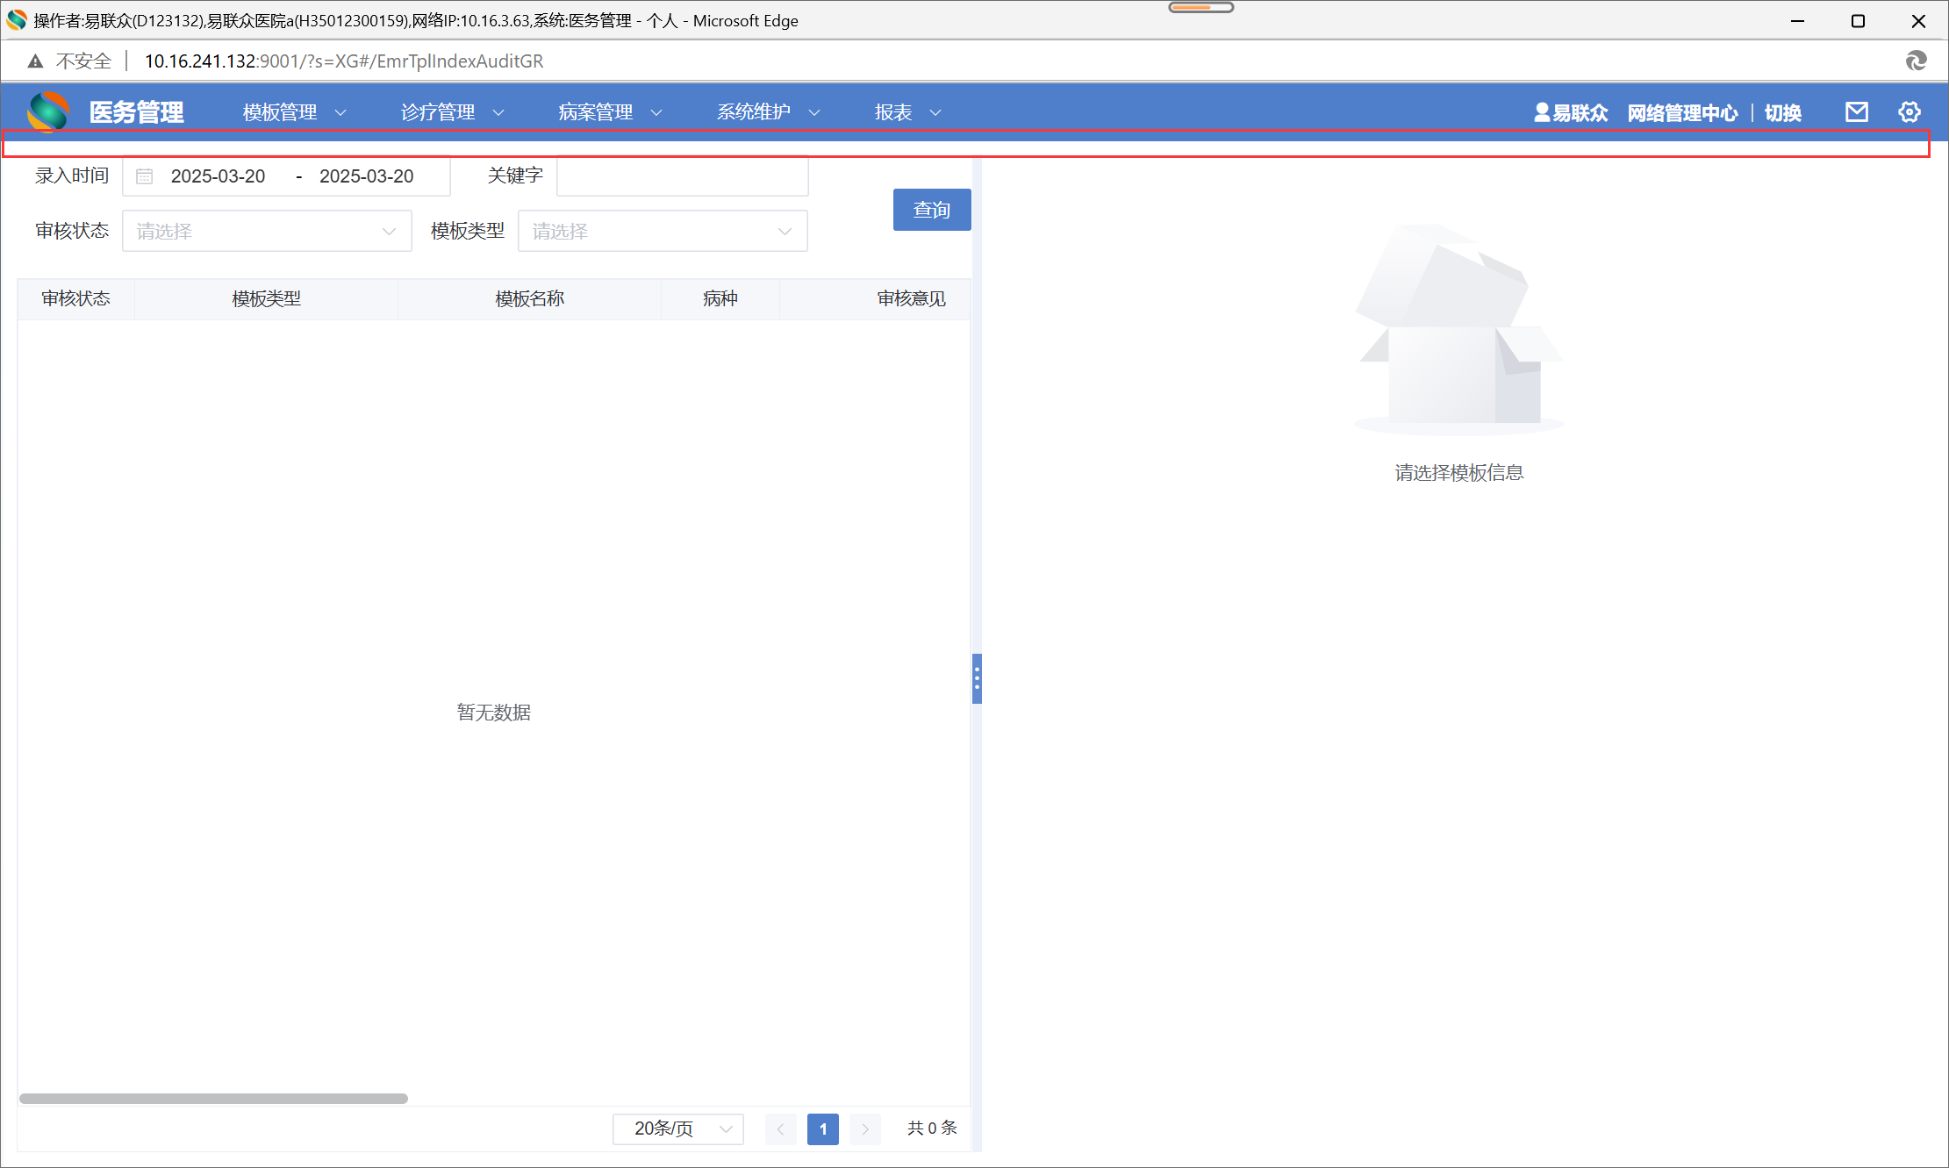
Task: Click the 易联众 user profile icon
Action: tap(1542, 112)
